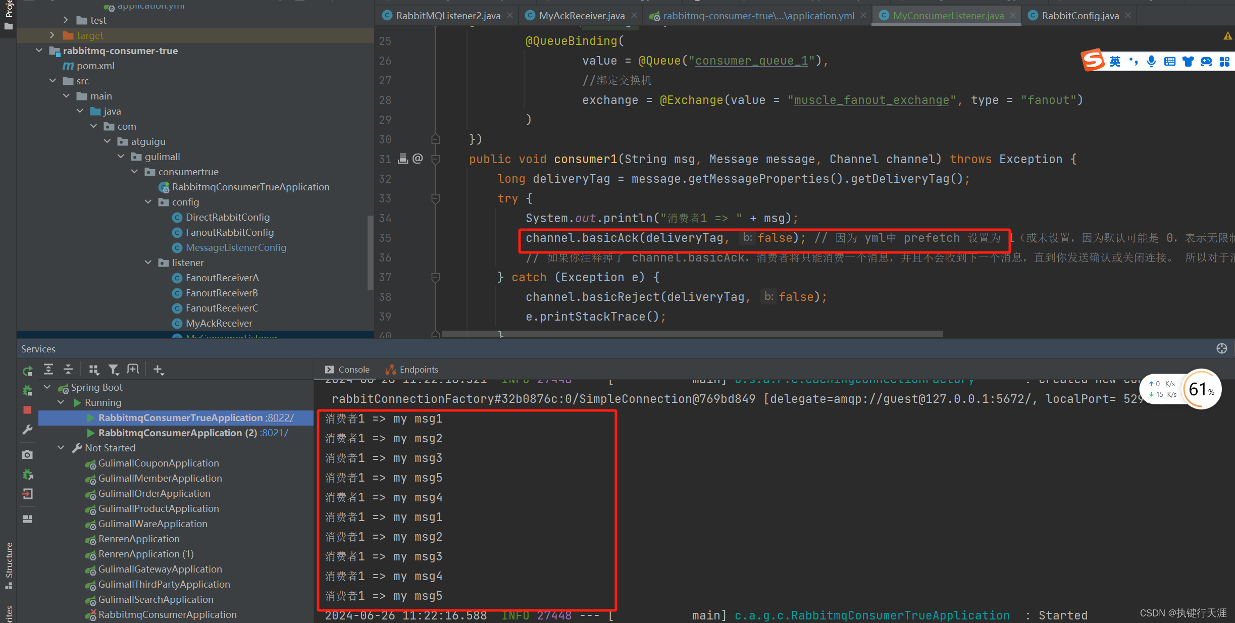This screenshot has height=623, width=1235.
Task: Click the Sogou microphone voice input icon
Action: (1151, 62)
